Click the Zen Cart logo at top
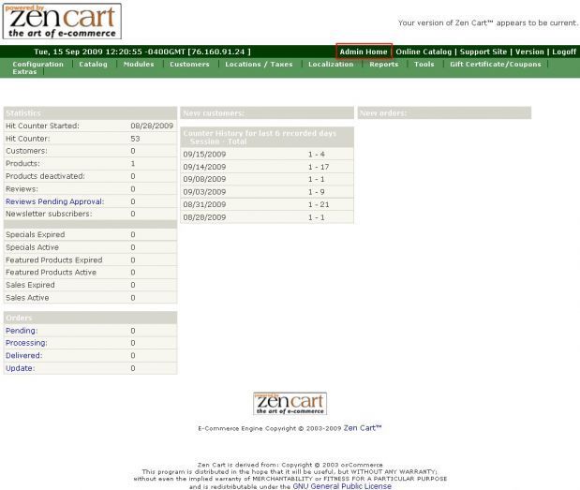This screenshot has width=580, height=490. pyautogui.click(x=62, y=22)
